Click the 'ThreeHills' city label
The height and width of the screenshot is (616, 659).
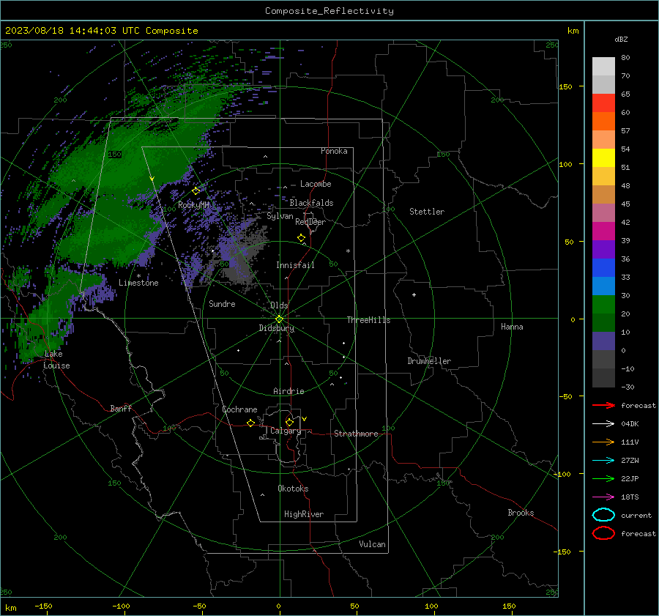point(368,320)
